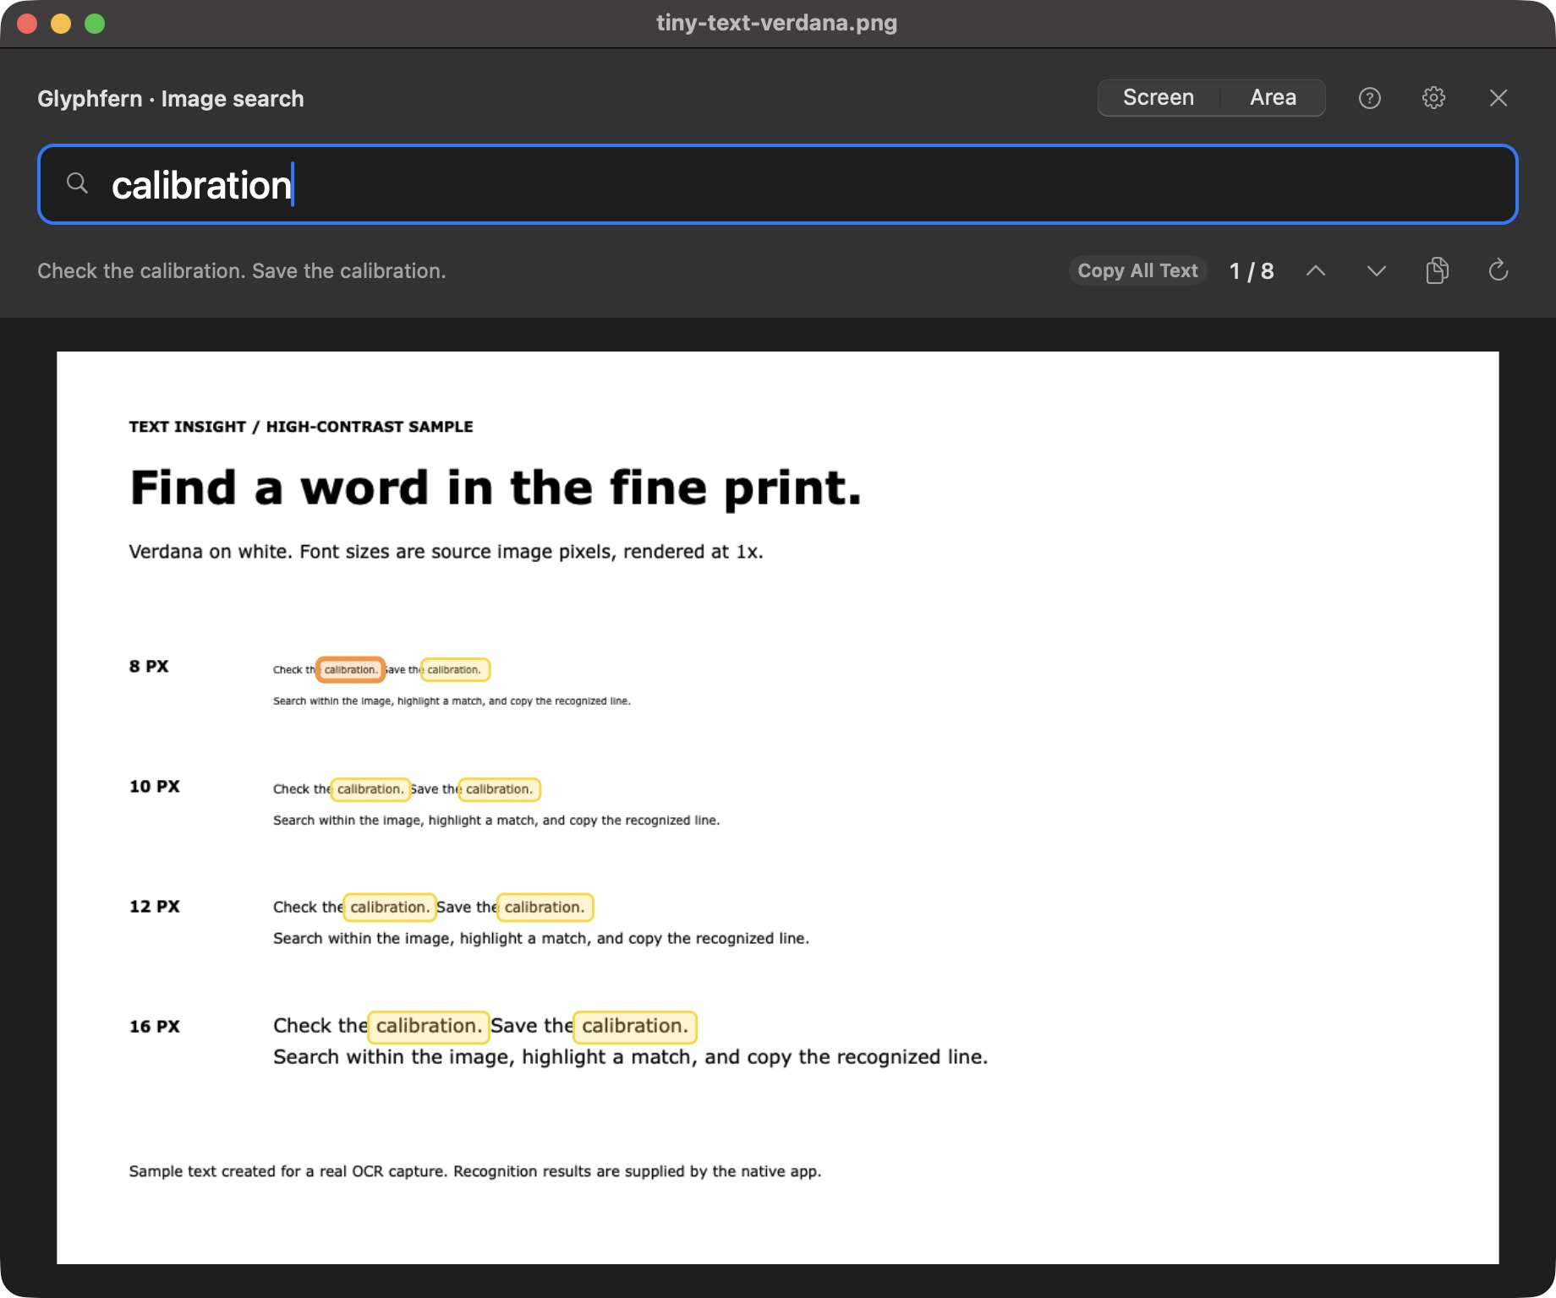Open the help question-mark icon
Screen dimensions: 1556x1298
coord(1369,98)
